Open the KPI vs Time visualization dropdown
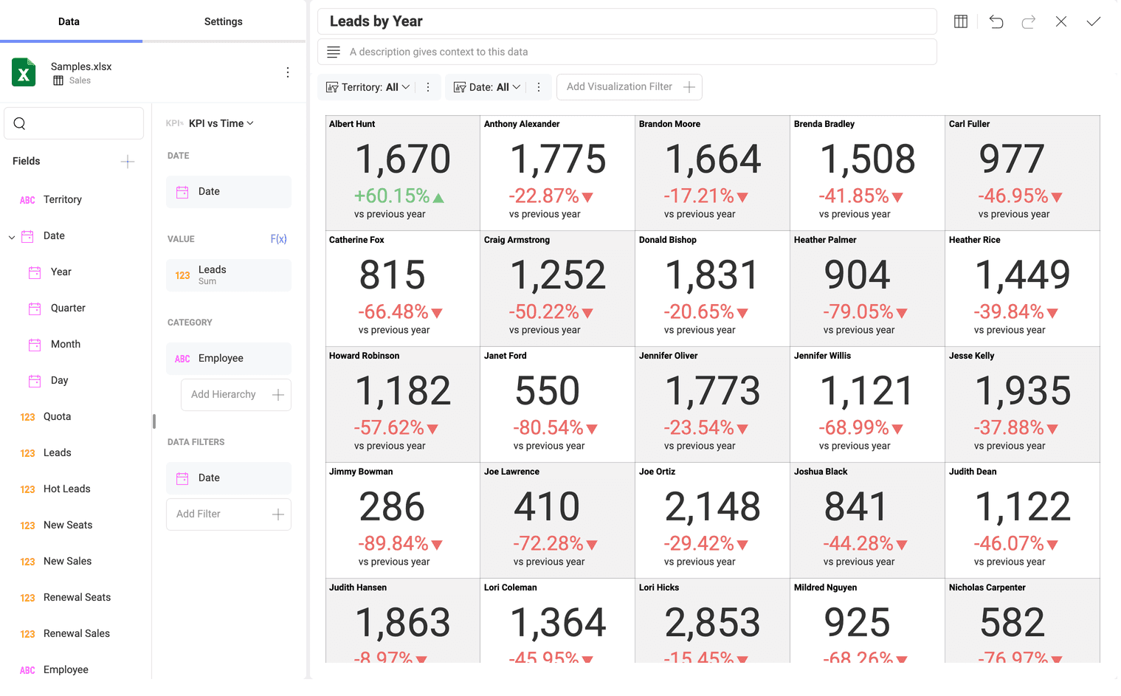The image size is (1121, 696). click(221, 123)
